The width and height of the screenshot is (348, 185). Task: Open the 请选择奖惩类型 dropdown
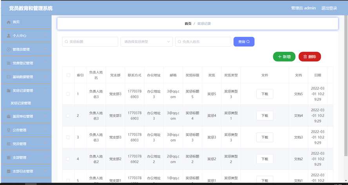click(147, 42)
